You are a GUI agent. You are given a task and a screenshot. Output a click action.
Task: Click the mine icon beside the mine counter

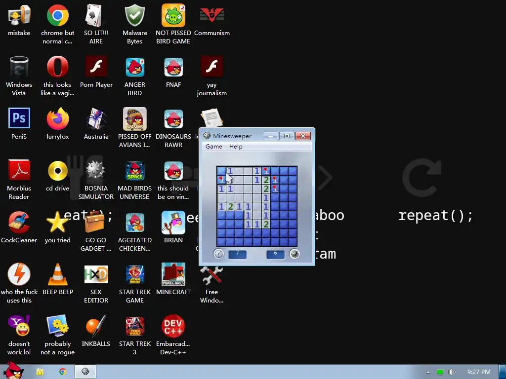(295, 254)
